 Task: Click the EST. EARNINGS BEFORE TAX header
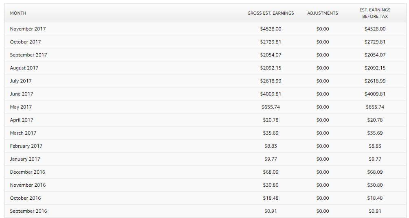click(375, 13)
